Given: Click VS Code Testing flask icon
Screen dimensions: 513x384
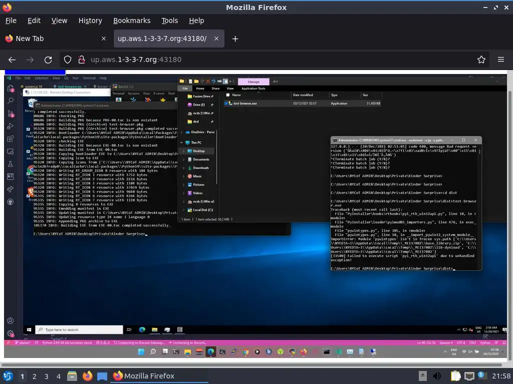Looking at the screenshot, I should point(11,164).
